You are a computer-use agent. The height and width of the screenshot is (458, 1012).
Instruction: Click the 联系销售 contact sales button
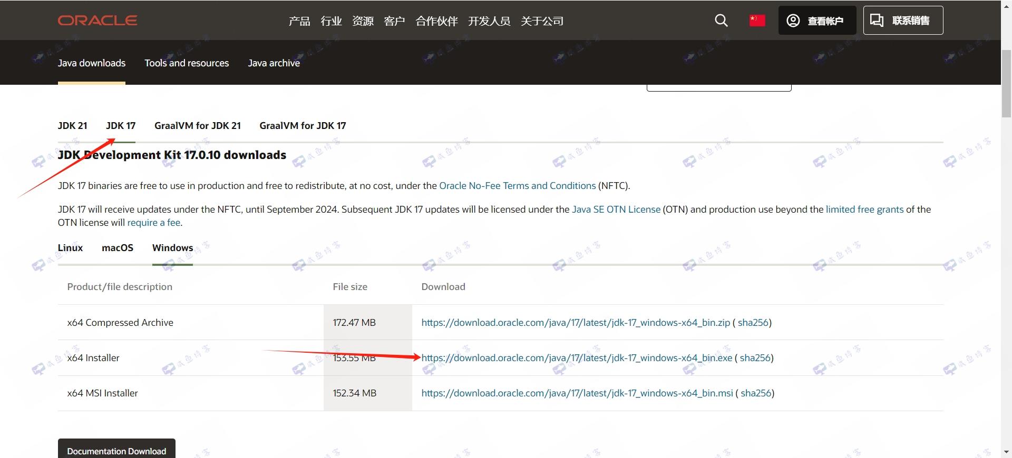(903, 21)
